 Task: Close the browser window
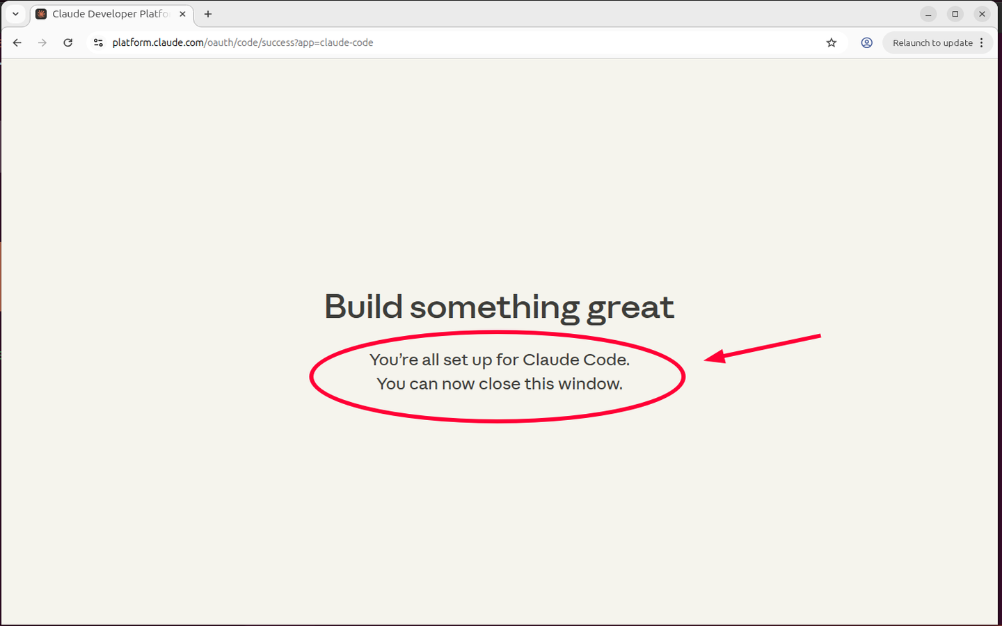click(982, 14)
